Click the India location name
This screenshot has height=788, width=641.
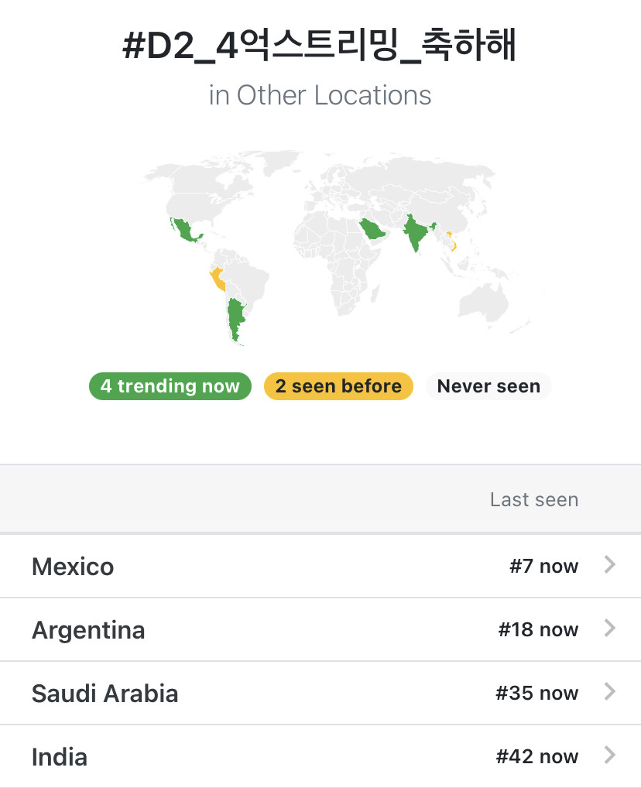[60, 757]
